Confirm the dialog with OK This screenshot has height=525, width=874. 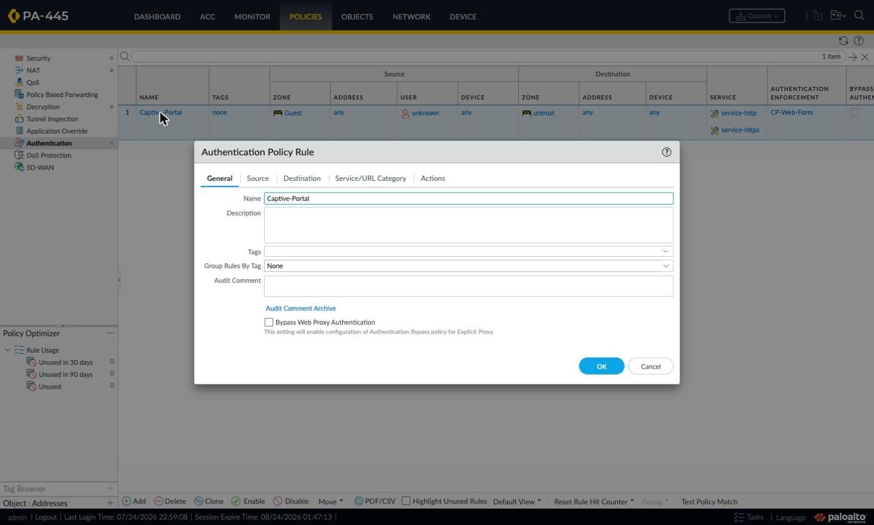[601, 366]
